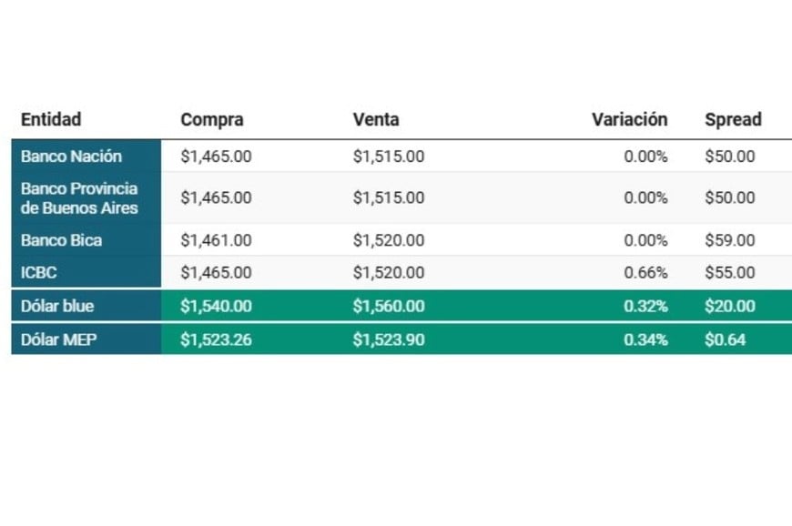Image resolution: width=792 pixels, height=526 pixels.
Task: Select Dólar MEP spread value $0.64
Action: point(725,339)
